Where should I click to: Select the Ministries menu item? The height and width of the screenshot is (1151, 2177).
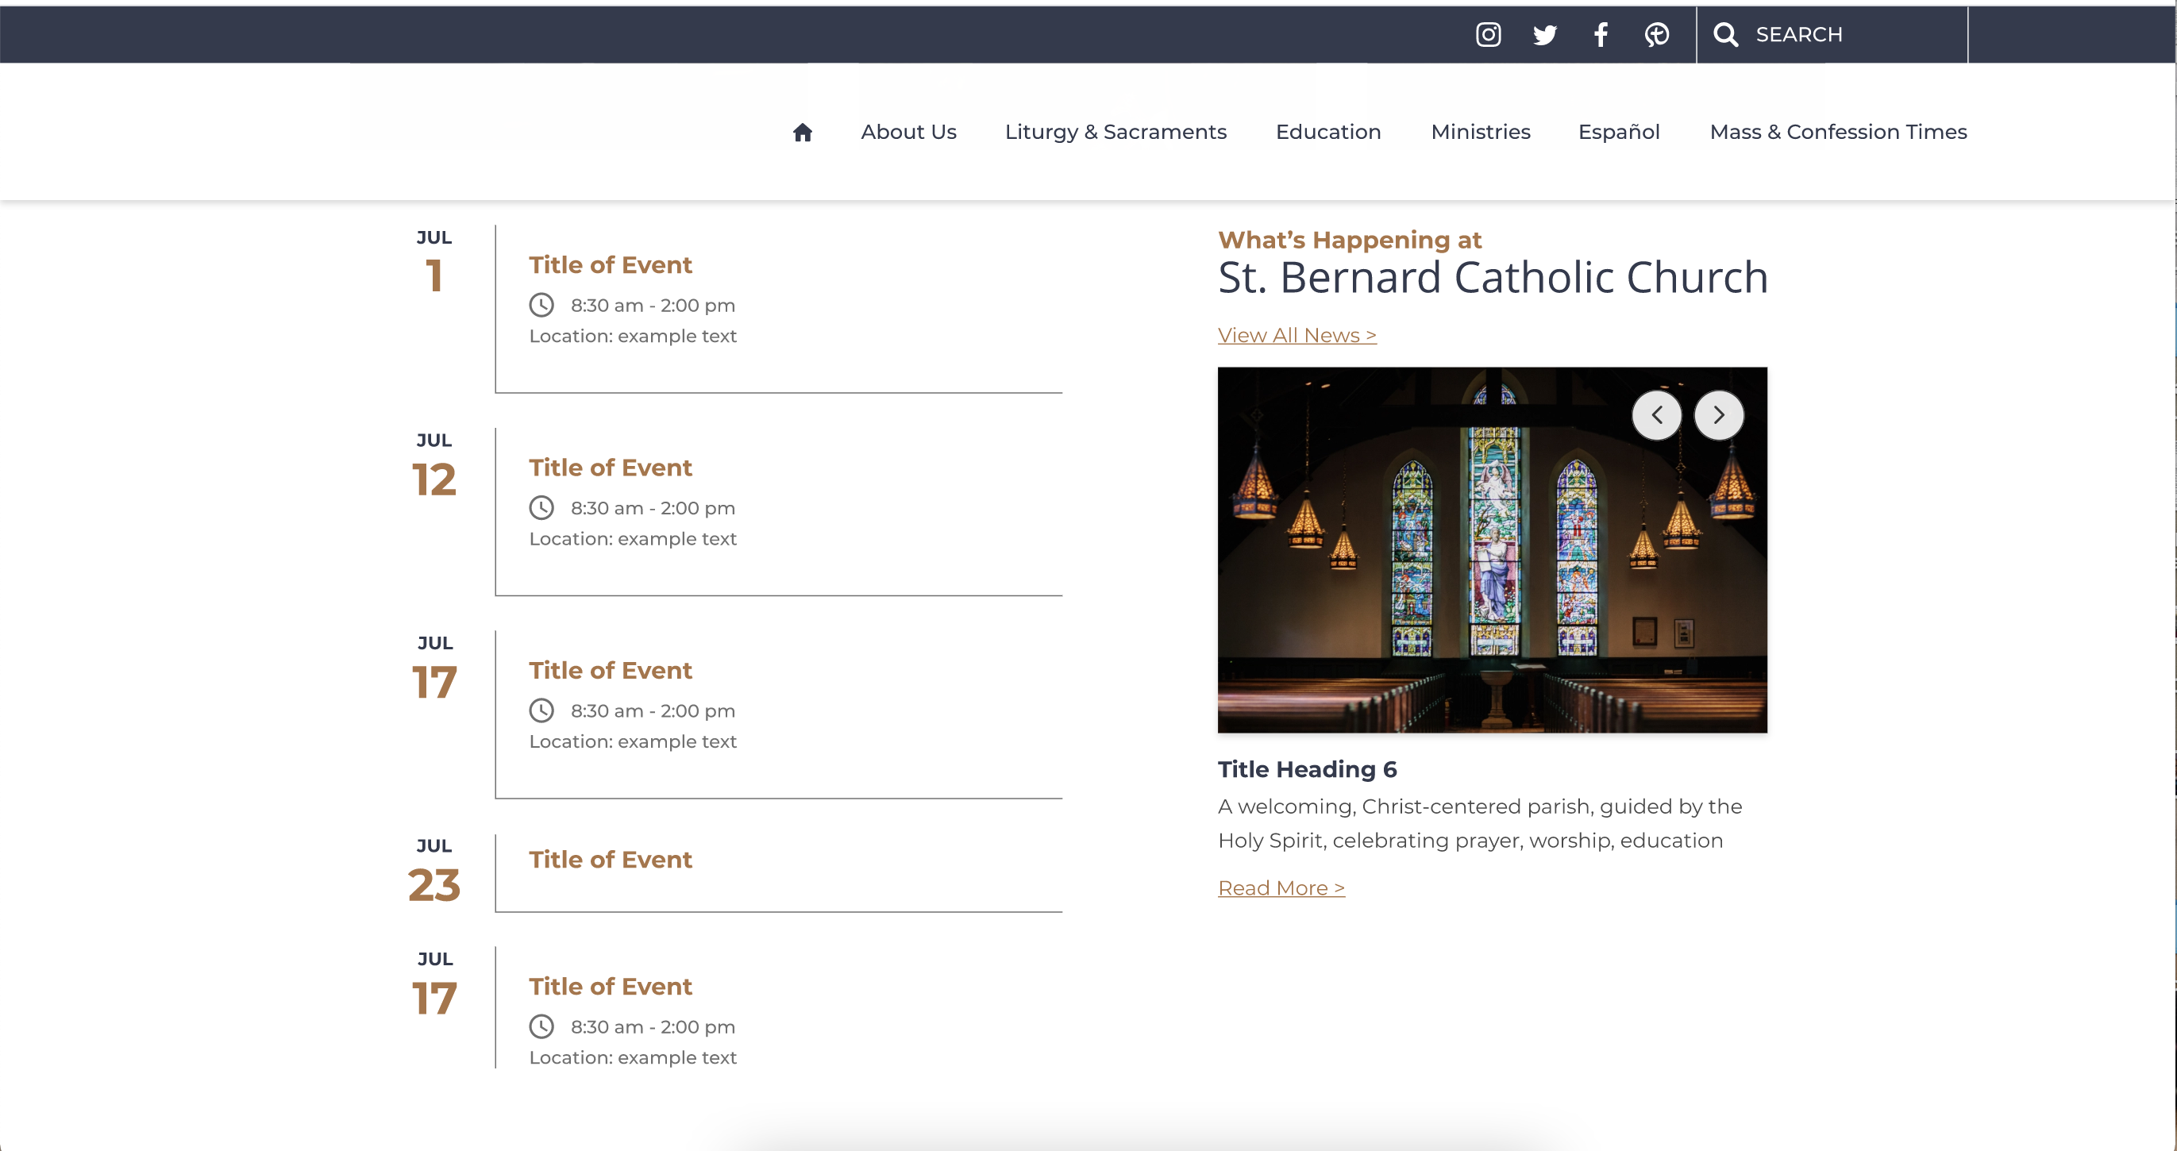coord(1480,132)
